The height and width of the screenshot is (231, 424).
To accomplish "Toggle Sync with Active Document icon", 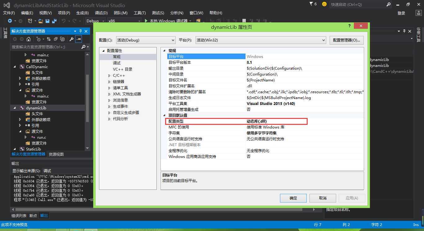I will pos(49,39).
